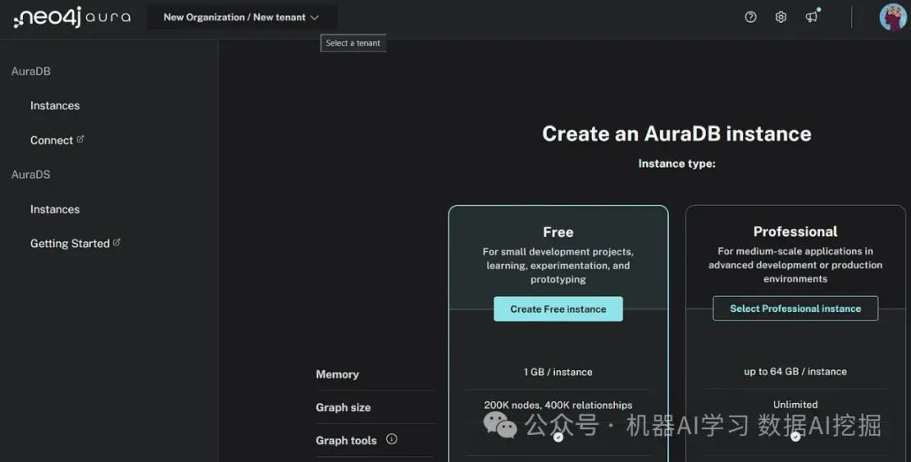911x462 pixels.
Task: Expand the New Organization / New tenant dropdown
Action: tap(242, 18)
